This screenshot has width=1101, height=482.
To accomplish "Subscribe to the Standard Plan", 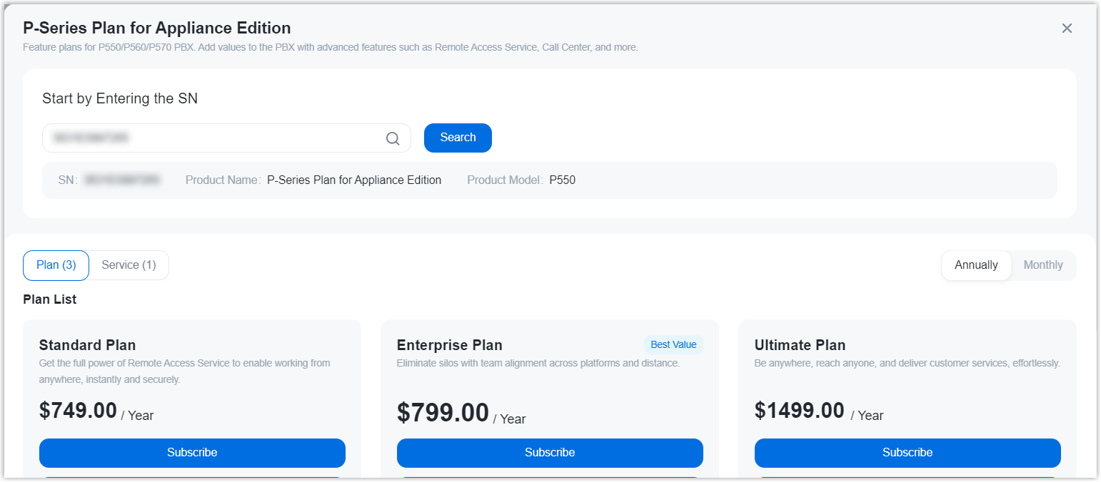I will click(192, 453).
